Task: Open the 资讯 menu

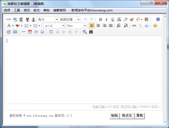Action: [27, 10]
